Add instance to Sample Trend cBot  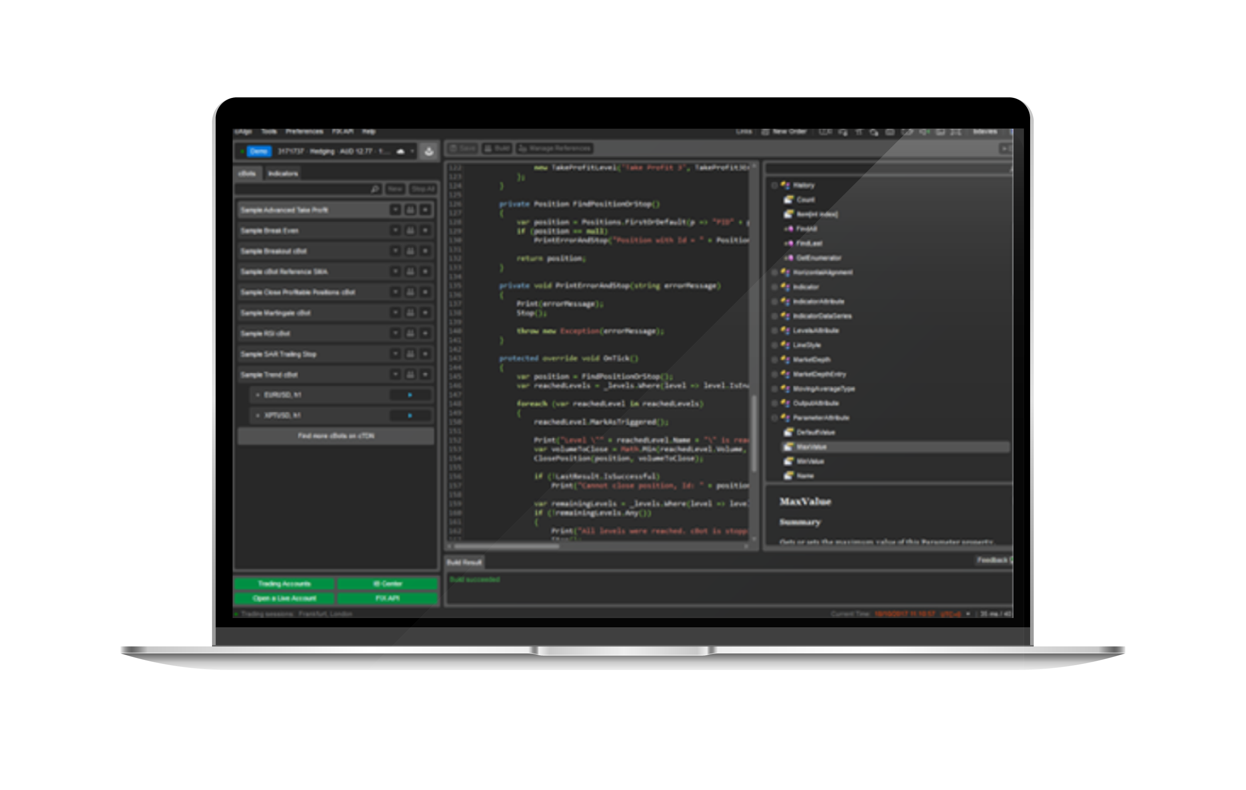(x=425, y=374)
